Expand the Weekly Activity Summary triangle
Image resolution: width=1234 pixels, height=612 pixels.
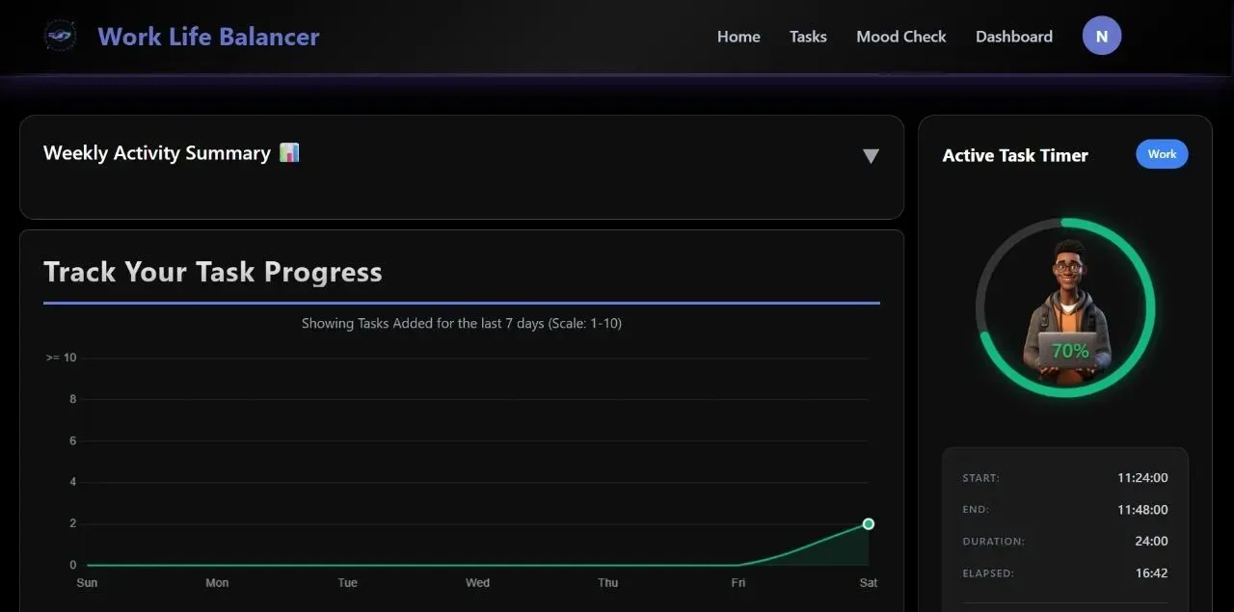[871, 156]
